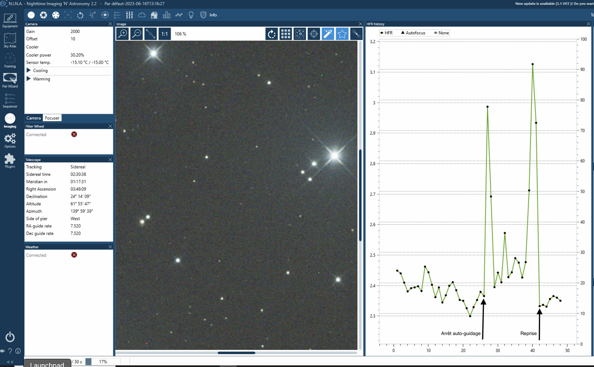Open the Flat Wizard
Screen dimensions: 594x367
tap(10, 80)
